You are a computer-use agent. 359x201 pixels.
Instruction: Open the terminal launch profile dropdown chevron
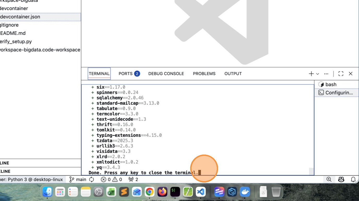(x=318, y=74)
